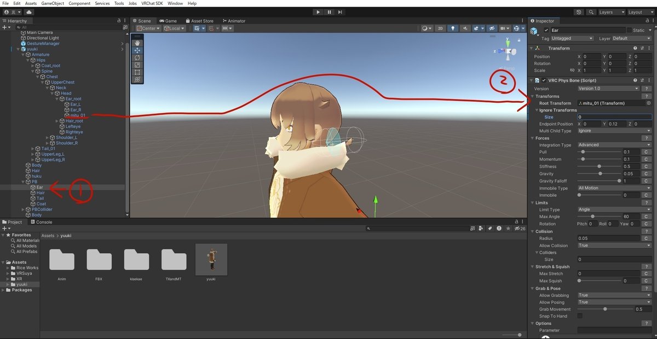Open the global Search magnifier icon
Viewport: 657px width, 339px height.
(x=591, y=12)
